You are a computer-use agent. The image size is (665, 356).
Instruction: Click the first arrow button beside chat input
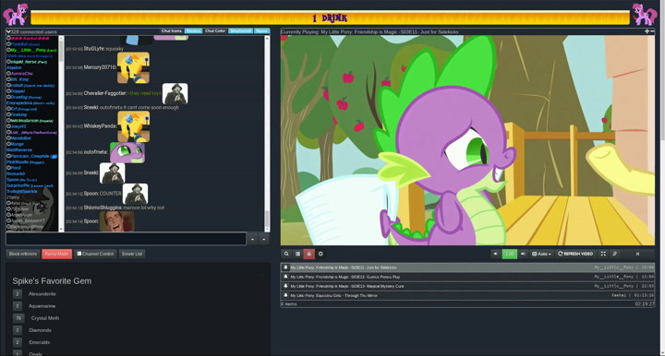[x=252, y=239]
